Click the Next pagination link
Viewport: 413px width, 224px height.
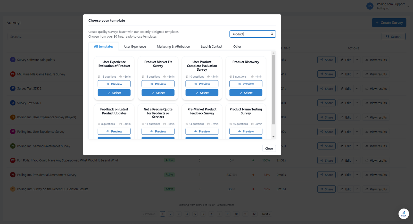point(266,214)
